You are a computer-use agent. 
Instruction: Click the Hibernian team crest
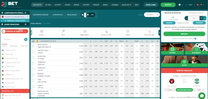[197, 81]
